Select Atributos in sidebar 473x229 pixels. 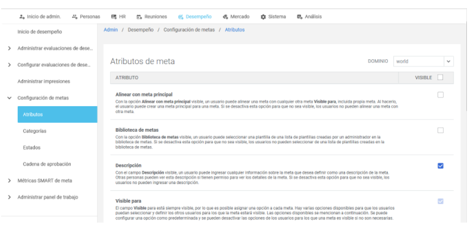58,114
